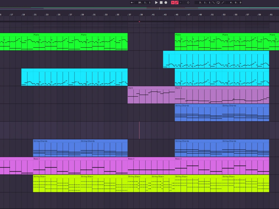Click bar 37 on the timeline ruler
Image resolution: width=279 pixels, height=209 pixels.
pyautogui.click(x=130, y=14)
